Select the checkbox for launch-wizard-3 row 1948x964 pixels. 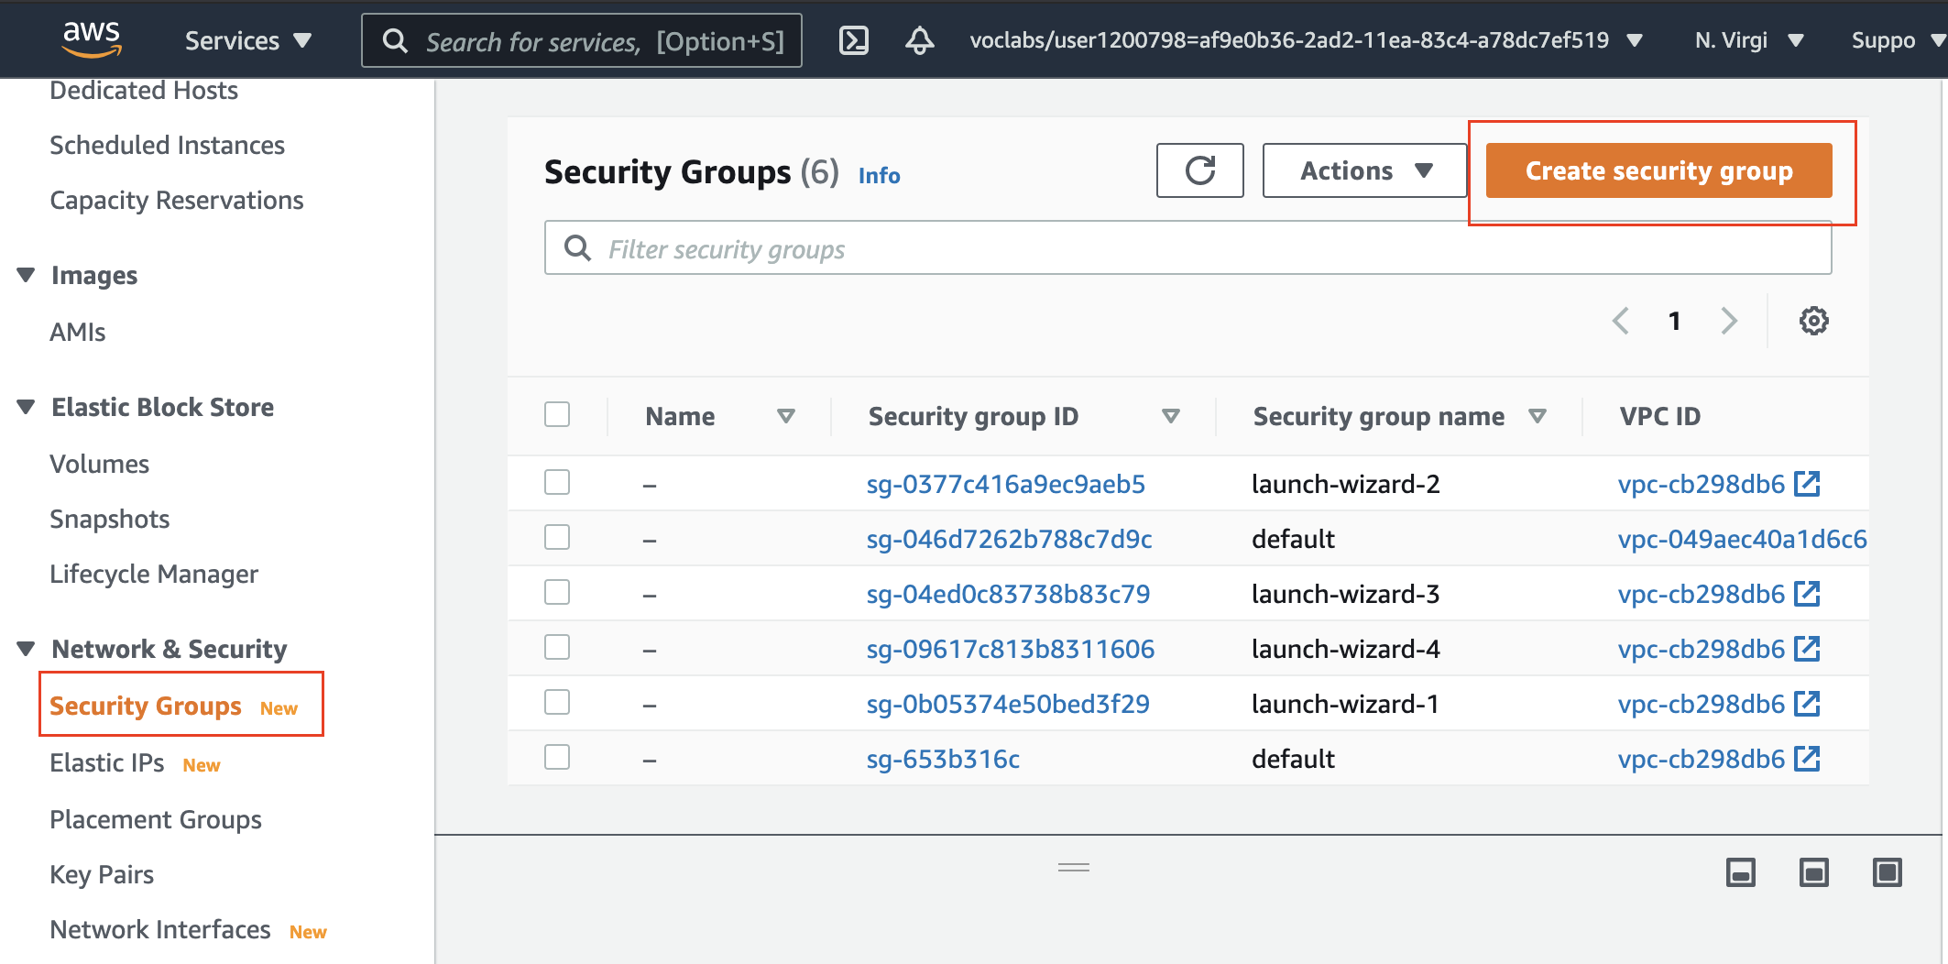click(x=556, y=592)
